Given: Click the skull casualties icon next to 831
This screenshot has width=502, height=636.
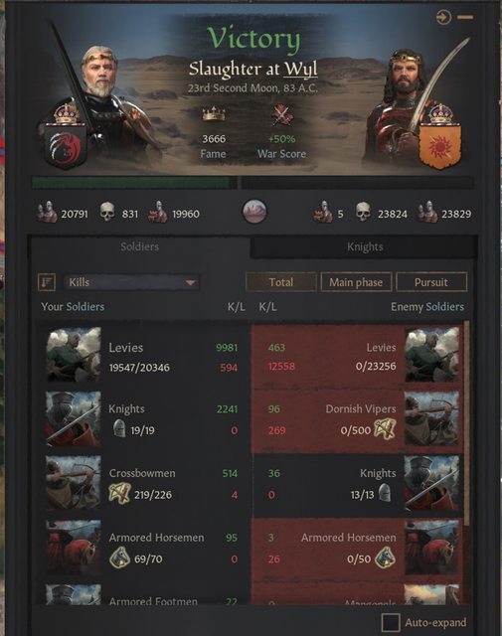Looking at the screenshot, I should (x=107, y=212).
